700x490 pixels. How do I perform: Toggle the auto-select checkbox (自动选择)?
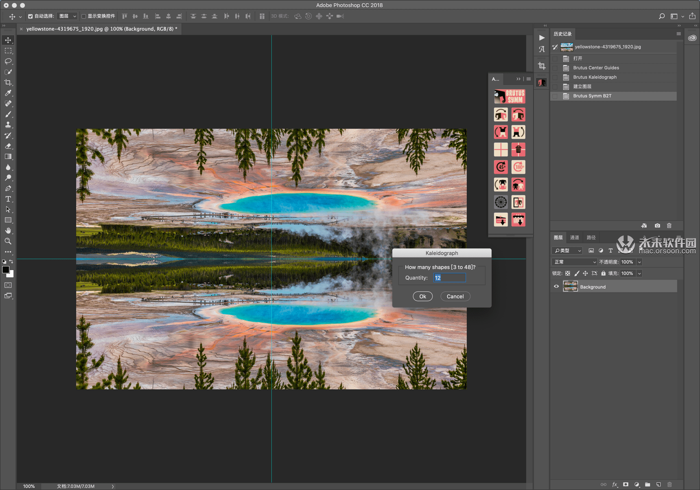tap(31, 16)
